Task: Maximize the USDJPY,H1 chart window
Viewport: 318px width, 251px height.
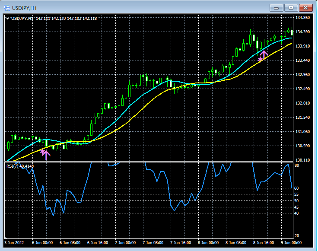Action: click(291, 8)
